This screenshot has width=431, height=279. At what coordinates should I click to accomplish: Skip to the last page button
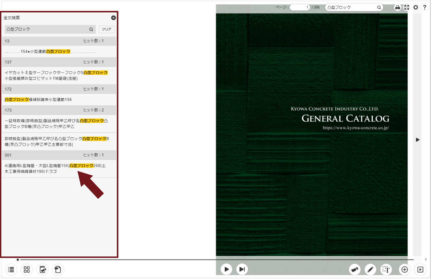click(242, 269)
